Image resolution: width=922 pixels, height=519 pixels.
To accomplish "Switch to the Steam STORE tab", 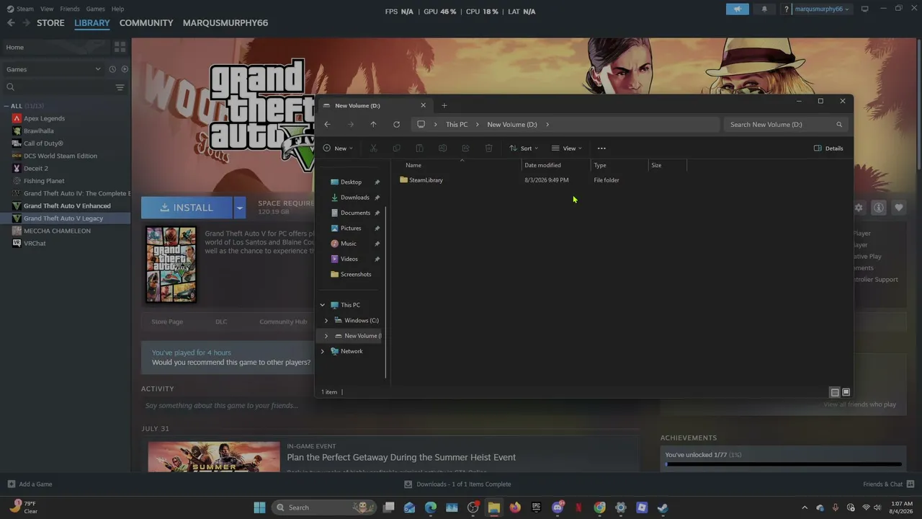I will click(50, 23).
